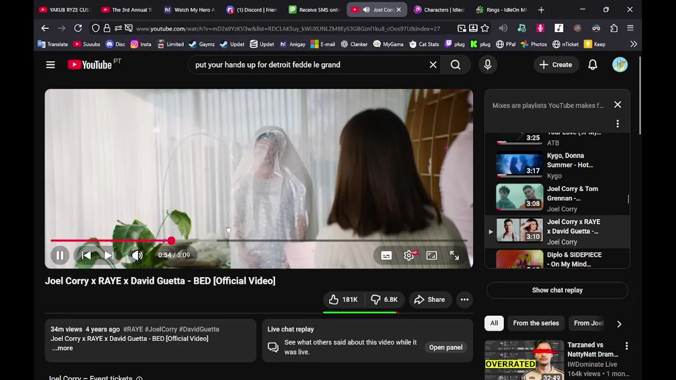The width and height of the screenshot is (676, 380).
Task: Click the #JoelCorry hashtag
Action: tap(161, 329)
